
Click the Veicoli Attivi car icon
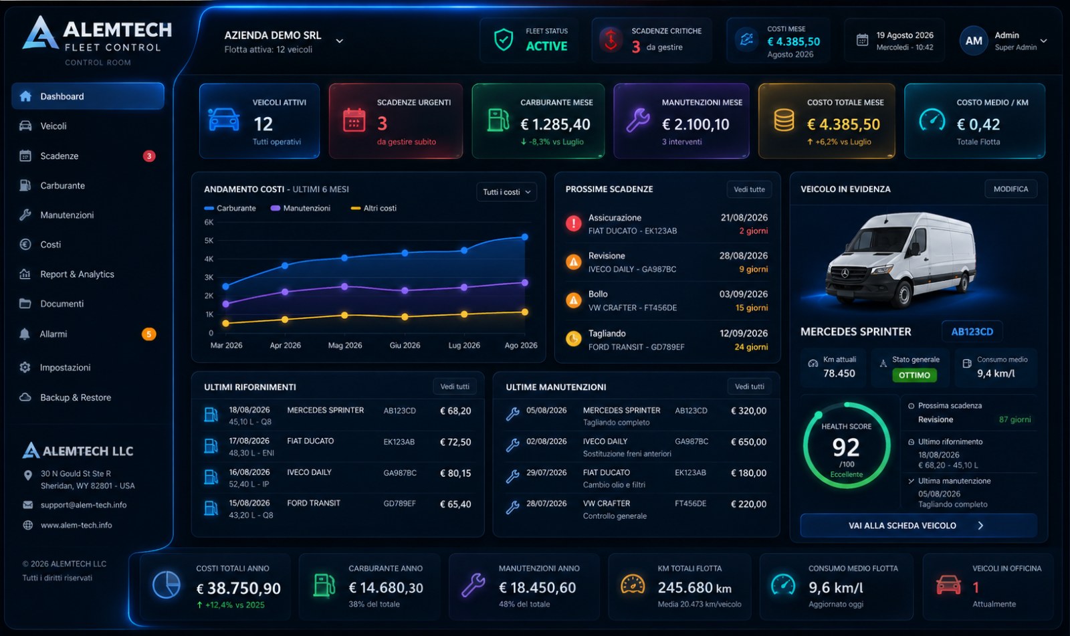click(224, 120)
